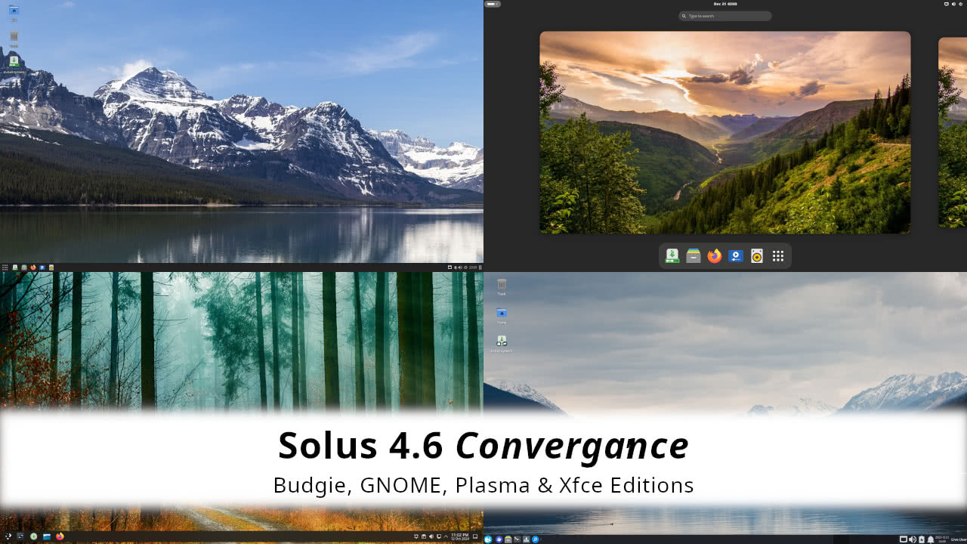Show all applications grid in GNOME dock
The width and height of the screenshot is (967, 544).
pos(778,256)
